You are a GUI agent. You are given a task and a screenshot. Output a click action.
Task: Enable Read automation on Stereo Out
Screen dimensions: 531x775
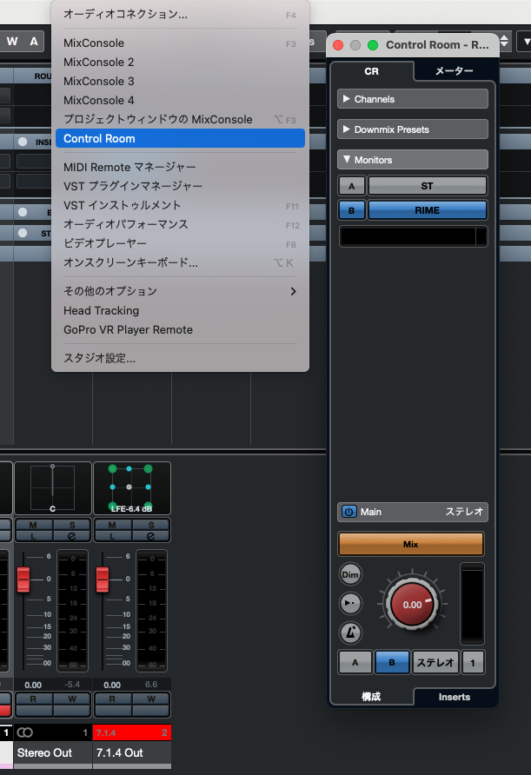pos(34,699)
